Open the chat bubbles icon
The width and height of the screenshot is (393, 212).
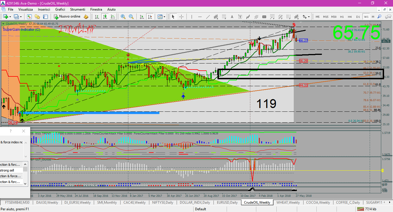[388, 16]
